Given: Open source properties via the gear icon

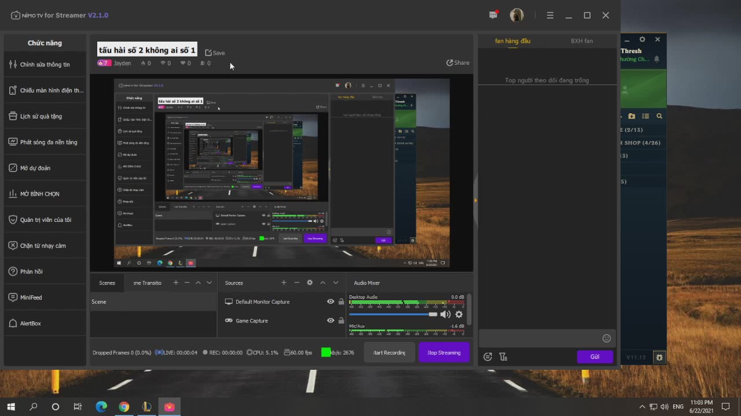Looking at the screenshot, I should click(310, 283).
